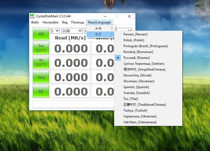Choose Thai from the language list

click(148, 99)
